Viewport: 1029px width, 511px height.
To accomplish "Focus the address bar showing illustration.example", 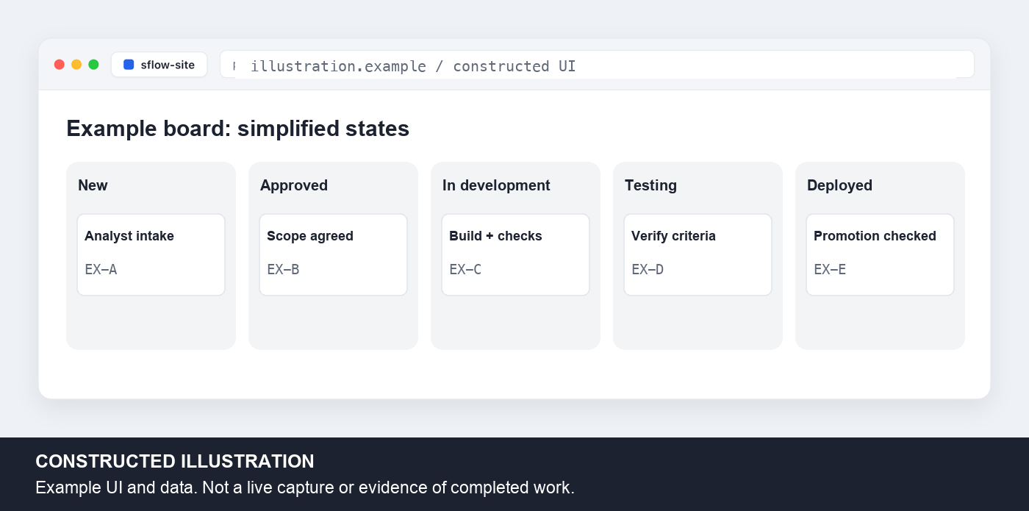I will (x=597, y=65).
